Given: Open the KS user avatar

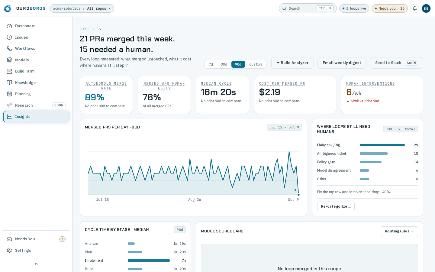Looking at the screenshot, I should [426, 8].
